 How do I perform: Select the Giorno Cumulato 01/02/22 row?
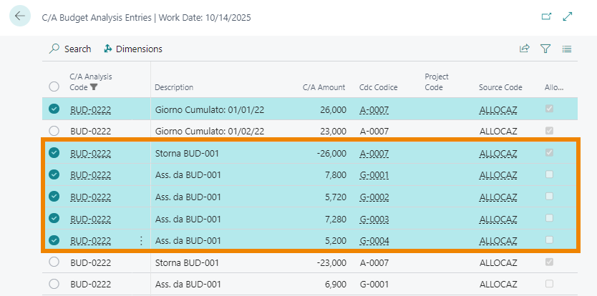[54, 132]
